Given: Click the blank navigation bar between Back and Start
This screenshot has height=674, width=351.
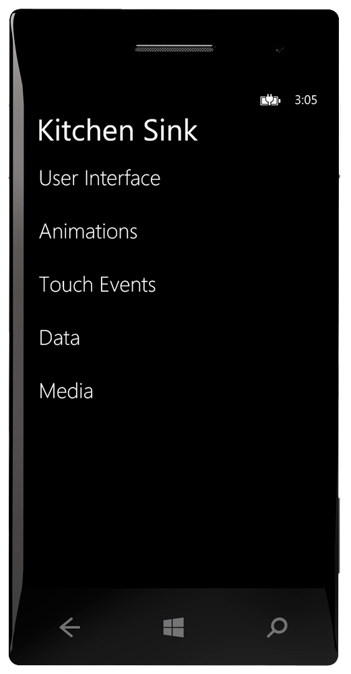Looking at the screenshot, I should (121, 627).
